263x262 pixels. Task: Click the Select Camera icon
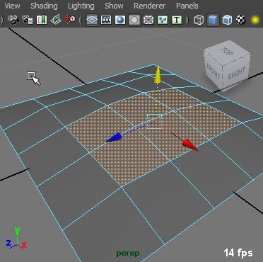[x=13, y=20]
